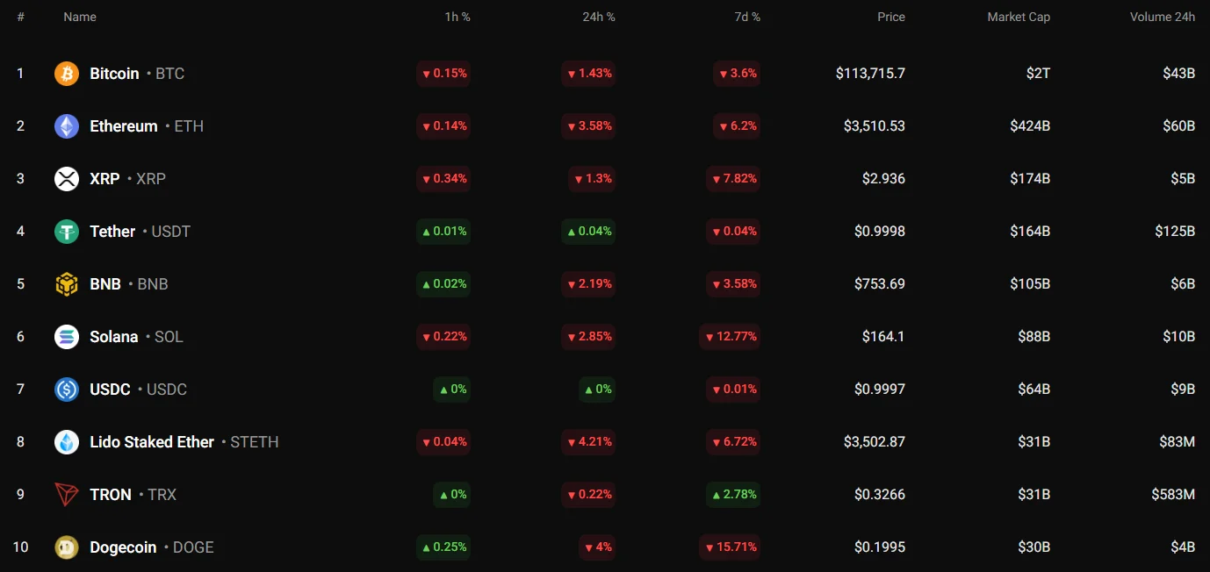Sort by the 24h % column header

click(x=598, y=17)
